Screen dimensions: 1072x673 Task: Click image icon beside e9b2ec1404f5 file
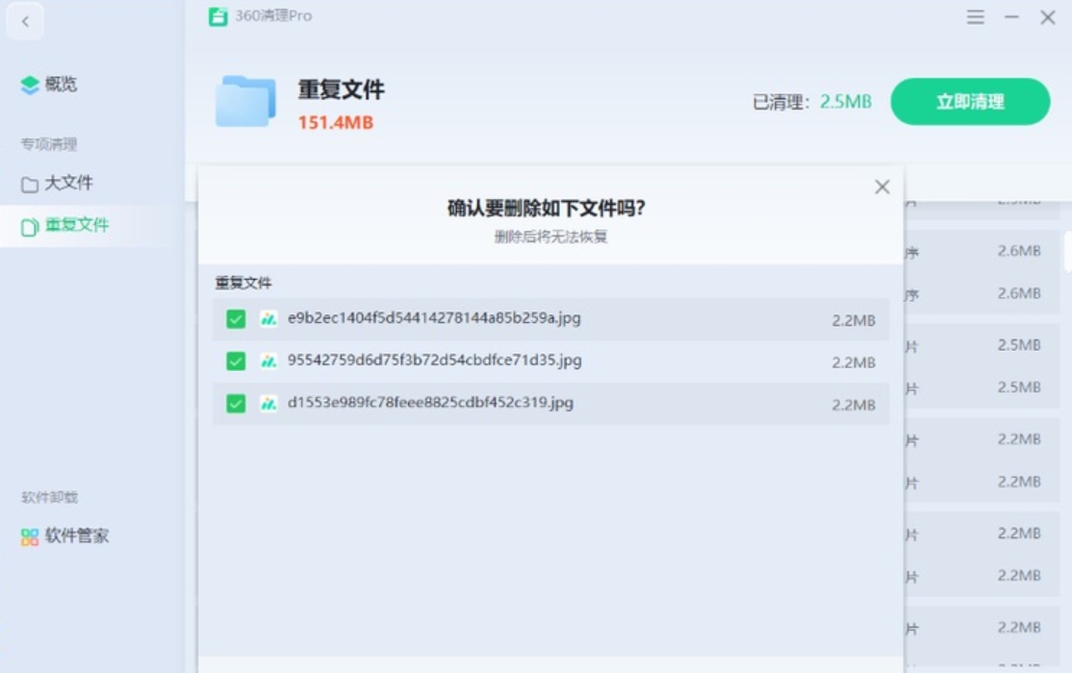click(x=268, y=319)
